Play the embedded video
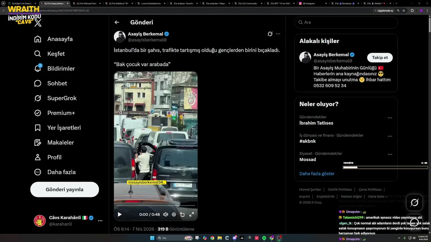Screen dimensions: 431x242 pyautogui.click(x=120, y=214)
